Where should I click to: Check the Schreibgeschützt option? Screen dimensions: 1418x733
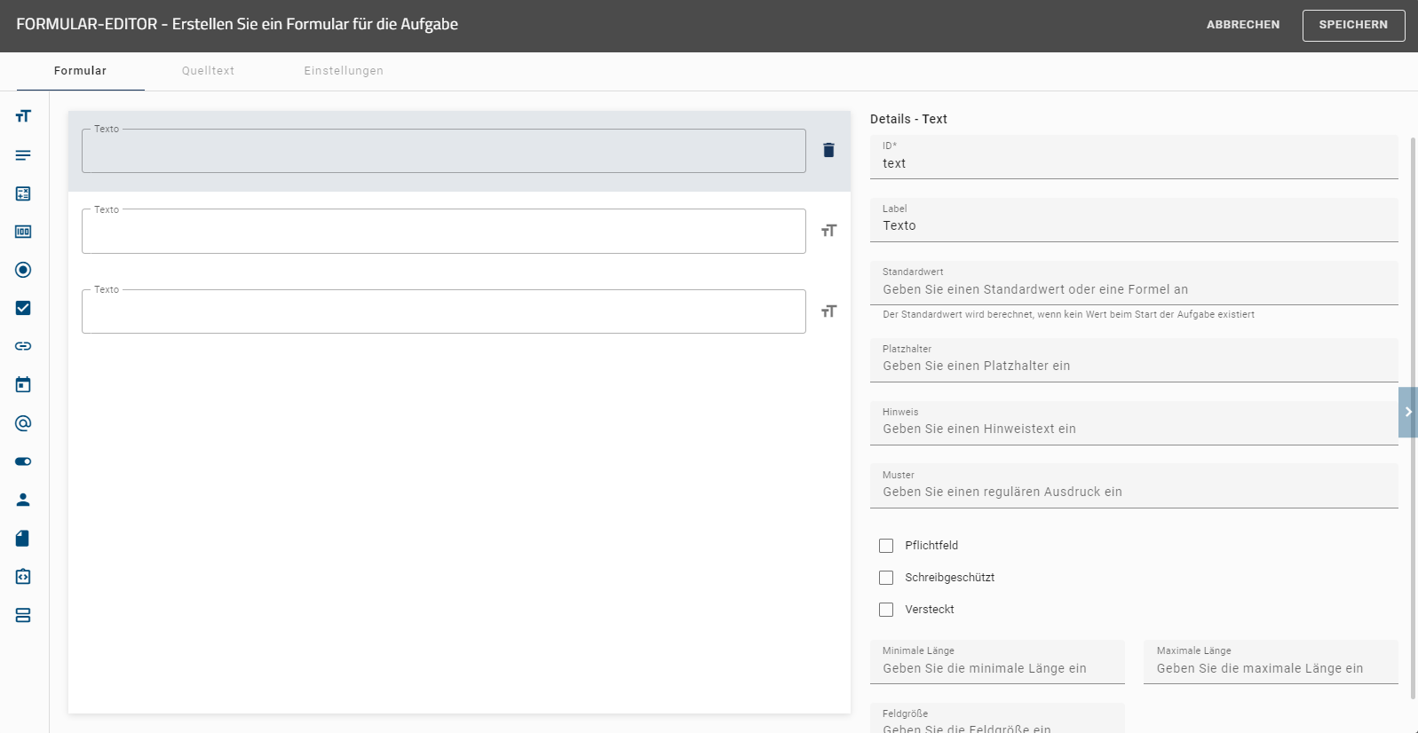[x=886, y=578]
